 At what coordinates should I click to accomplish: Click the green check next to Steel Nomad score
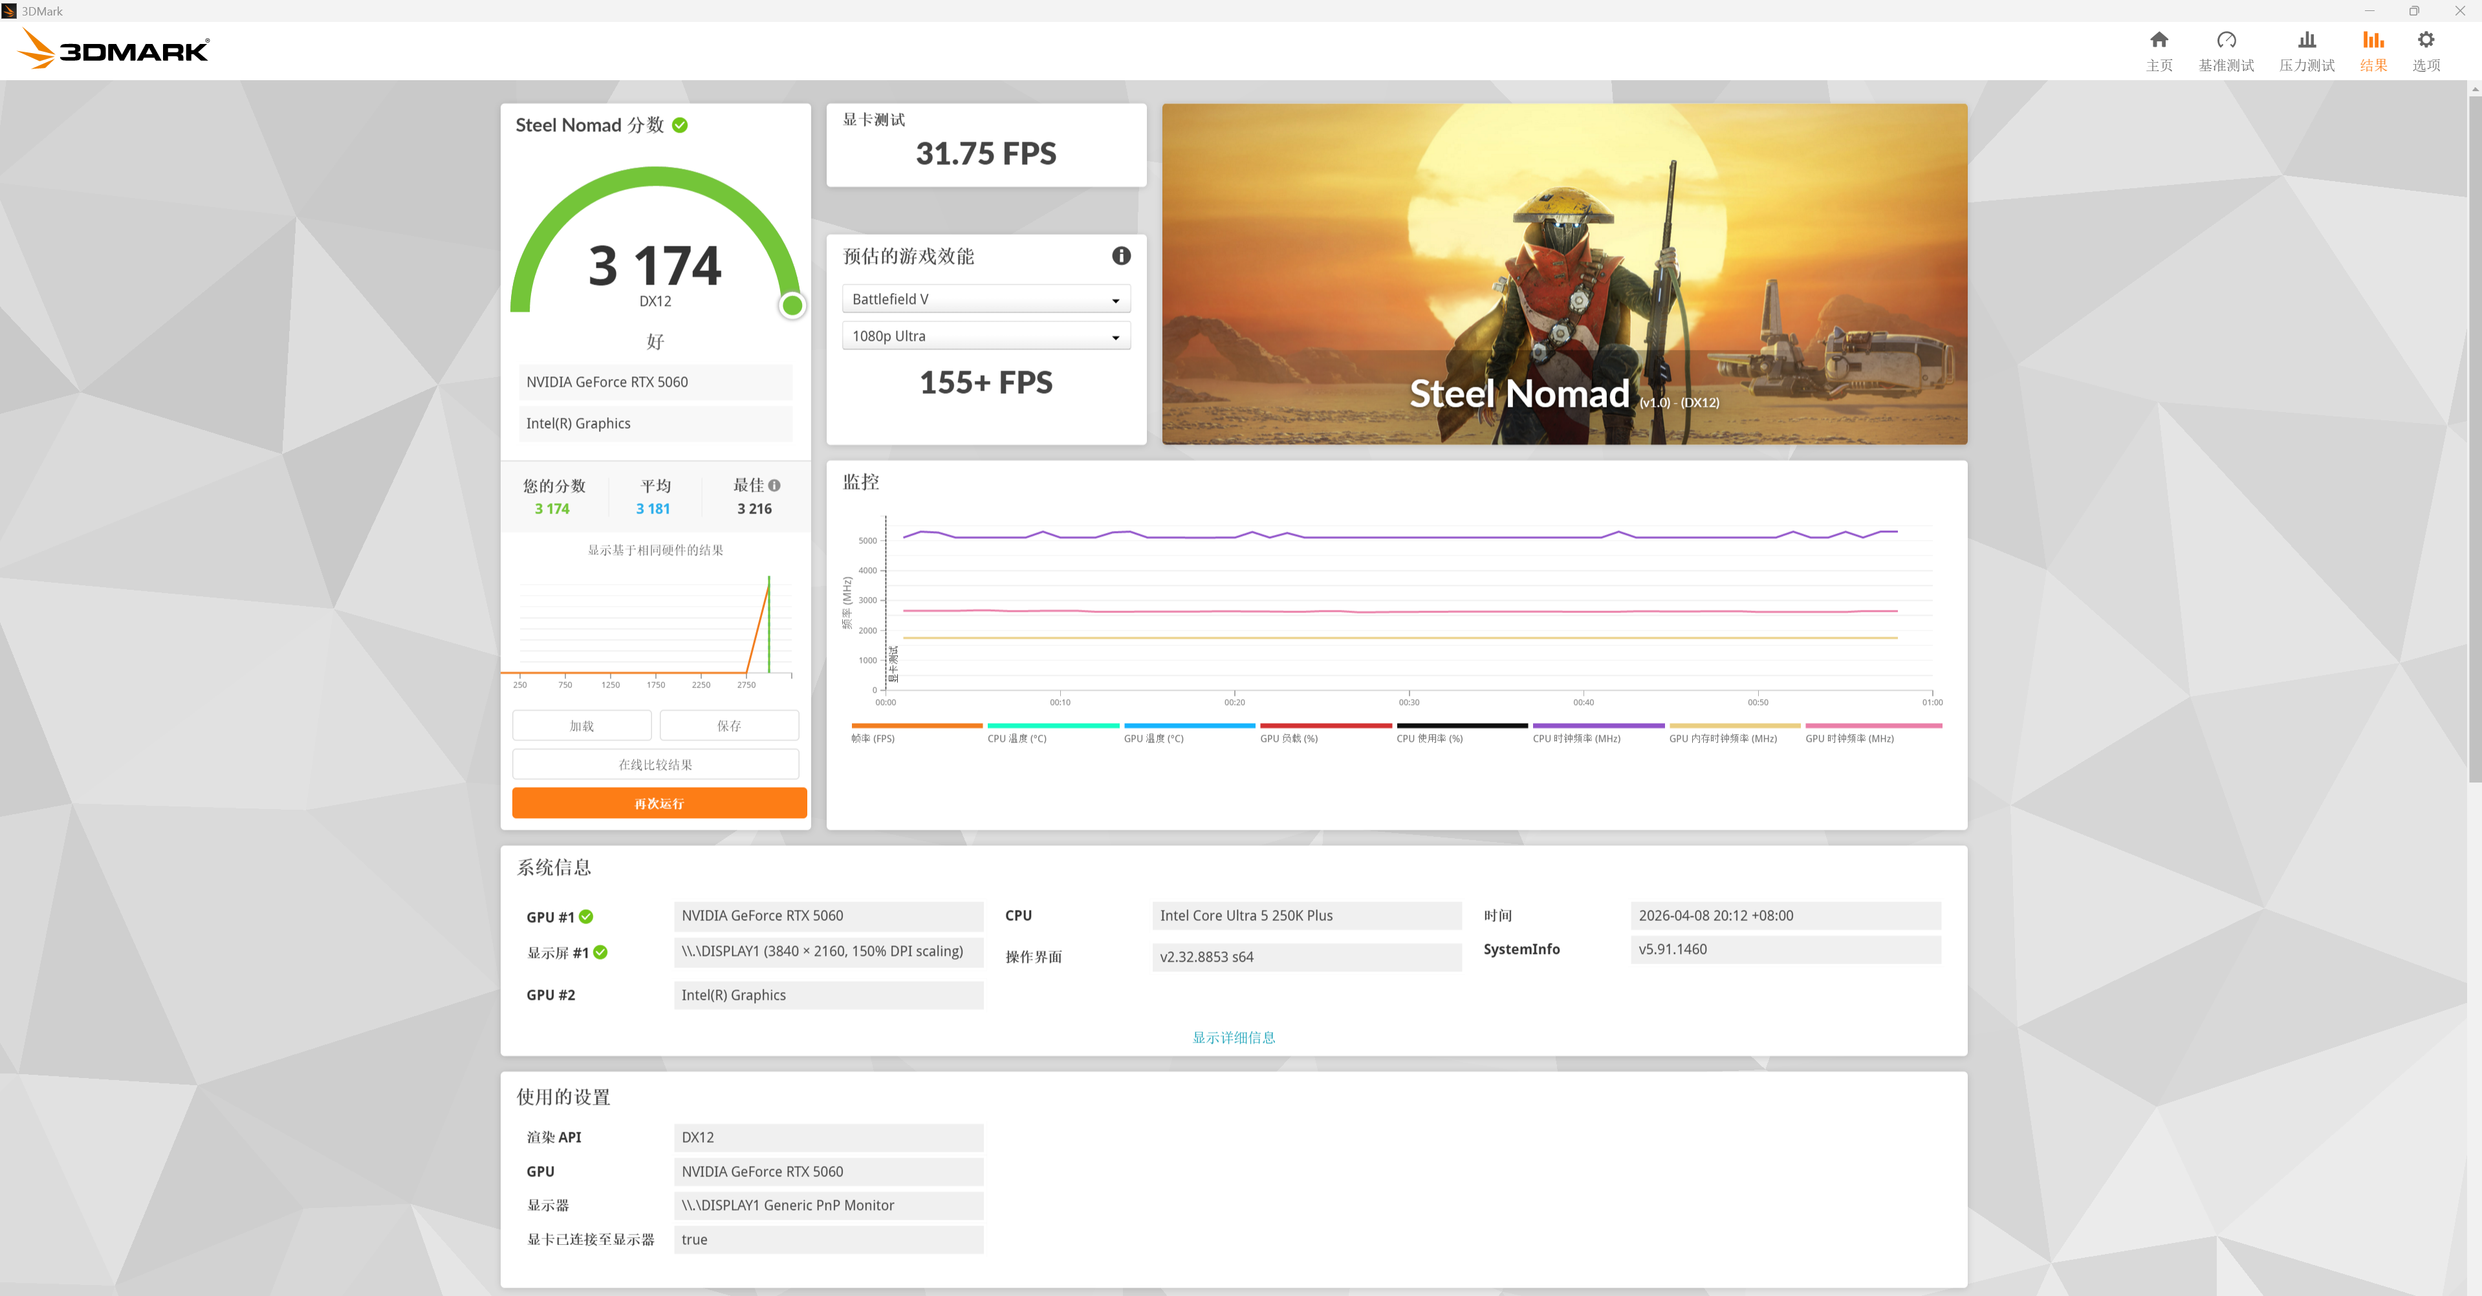point(679,125)
